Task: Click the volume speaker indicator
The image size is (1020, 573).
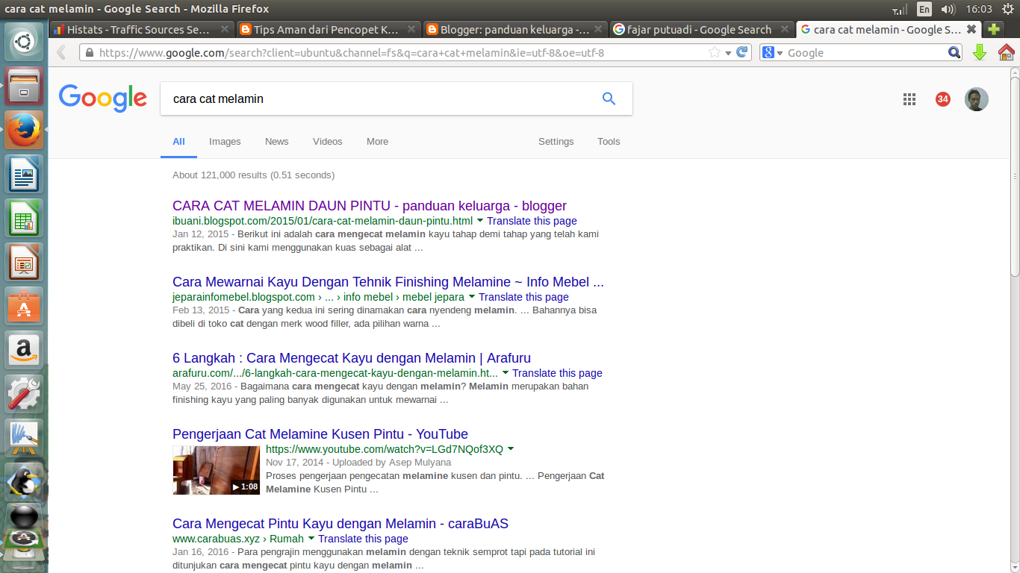Action: pos(948,9)
